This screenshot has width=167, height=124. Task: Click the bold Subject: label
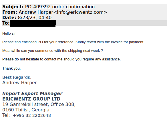pos(13,7)
